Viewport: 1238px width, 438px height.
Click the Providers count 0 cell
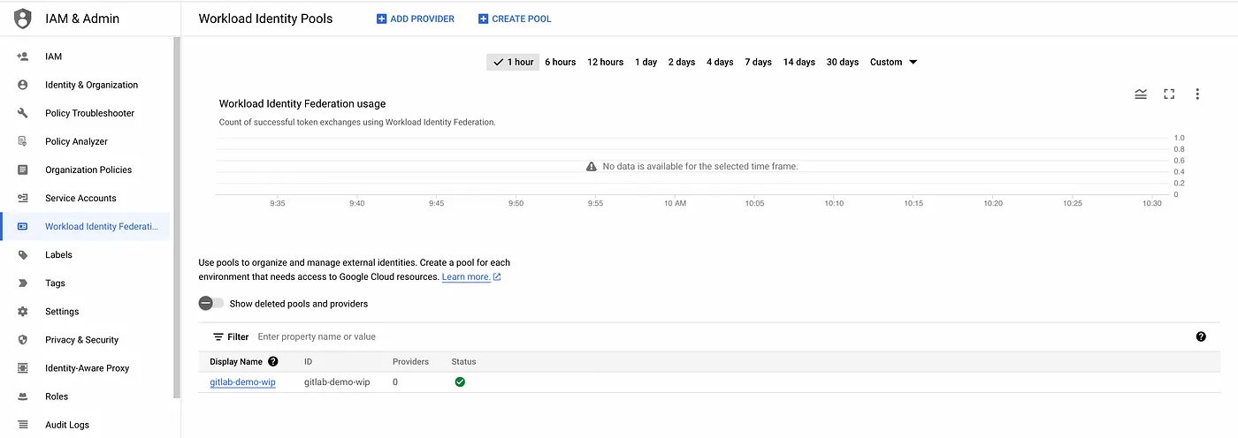tap(395, 382)
